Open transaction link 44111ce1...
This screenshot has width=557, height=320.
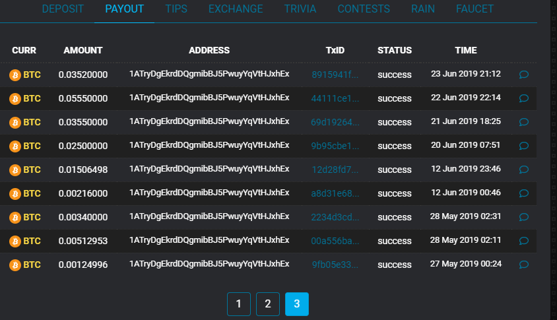pyautogui.click(x=335, y=98)
